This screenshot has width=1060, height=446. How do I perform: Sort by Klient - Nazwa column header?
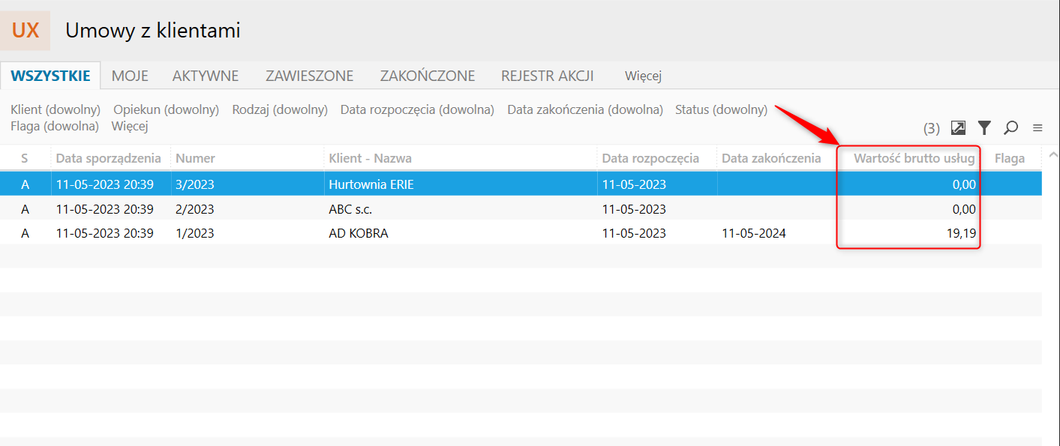[x=371, y=158]
